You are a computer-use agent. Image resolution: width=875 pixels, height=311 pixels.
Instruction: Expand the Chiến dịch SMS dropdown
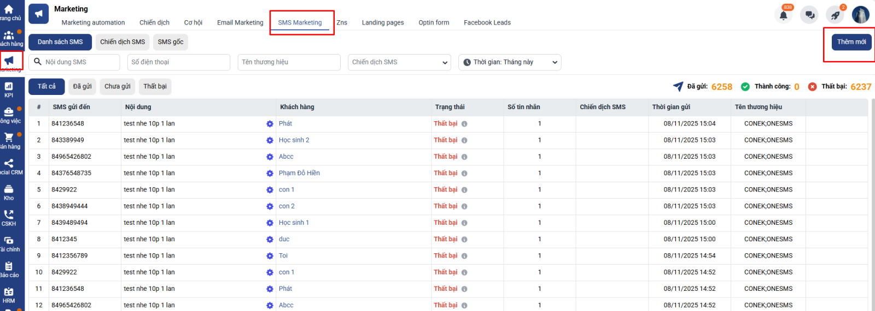click(x=399, y=62)
